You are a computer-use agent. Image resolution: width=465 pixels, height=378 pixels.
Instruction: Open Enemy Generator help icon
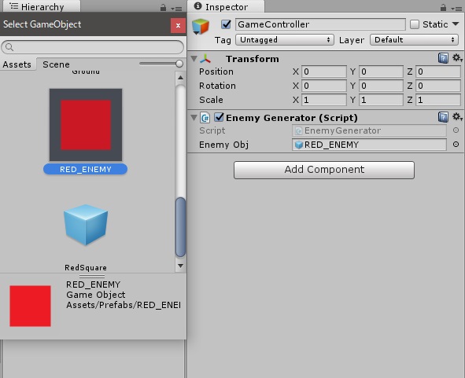[443, 117]
